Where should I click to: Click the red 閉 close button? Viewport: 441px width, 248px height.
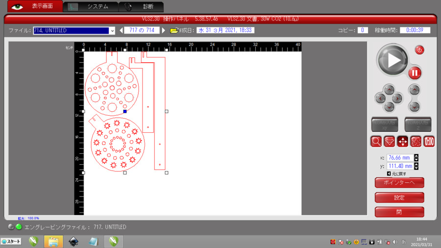click(399, 212)
